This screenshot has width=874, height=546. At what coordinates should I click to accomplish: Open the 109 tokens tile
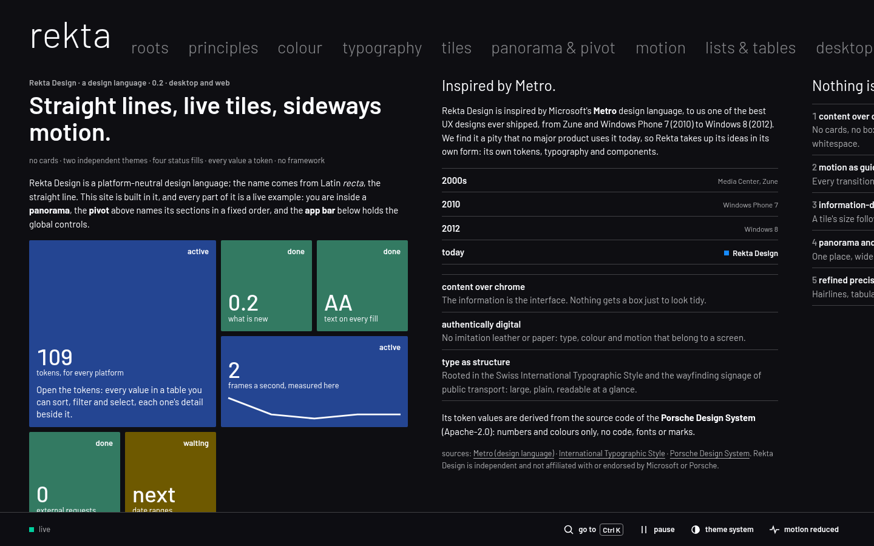pyautogui.click(x=123, y=334)
